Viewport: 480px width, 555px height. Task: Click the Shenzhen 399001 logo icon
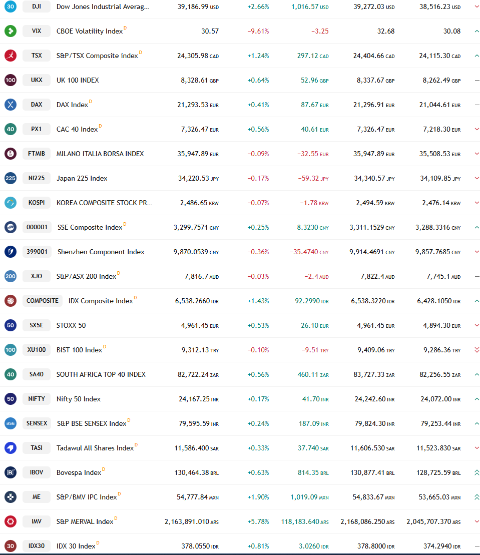tap(11, 252)
